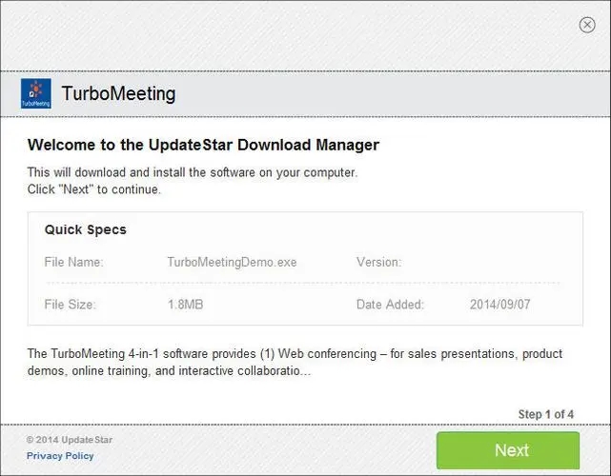
Task: Click the TurboMeeting title text
Action: [x=118, y=94]
